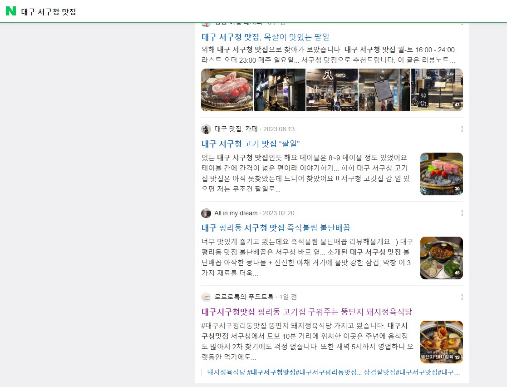Viewport: 507px width, 387px height.
Task: Click the 로로로록의 푸드트록 profile avatar
Action: 206,297
